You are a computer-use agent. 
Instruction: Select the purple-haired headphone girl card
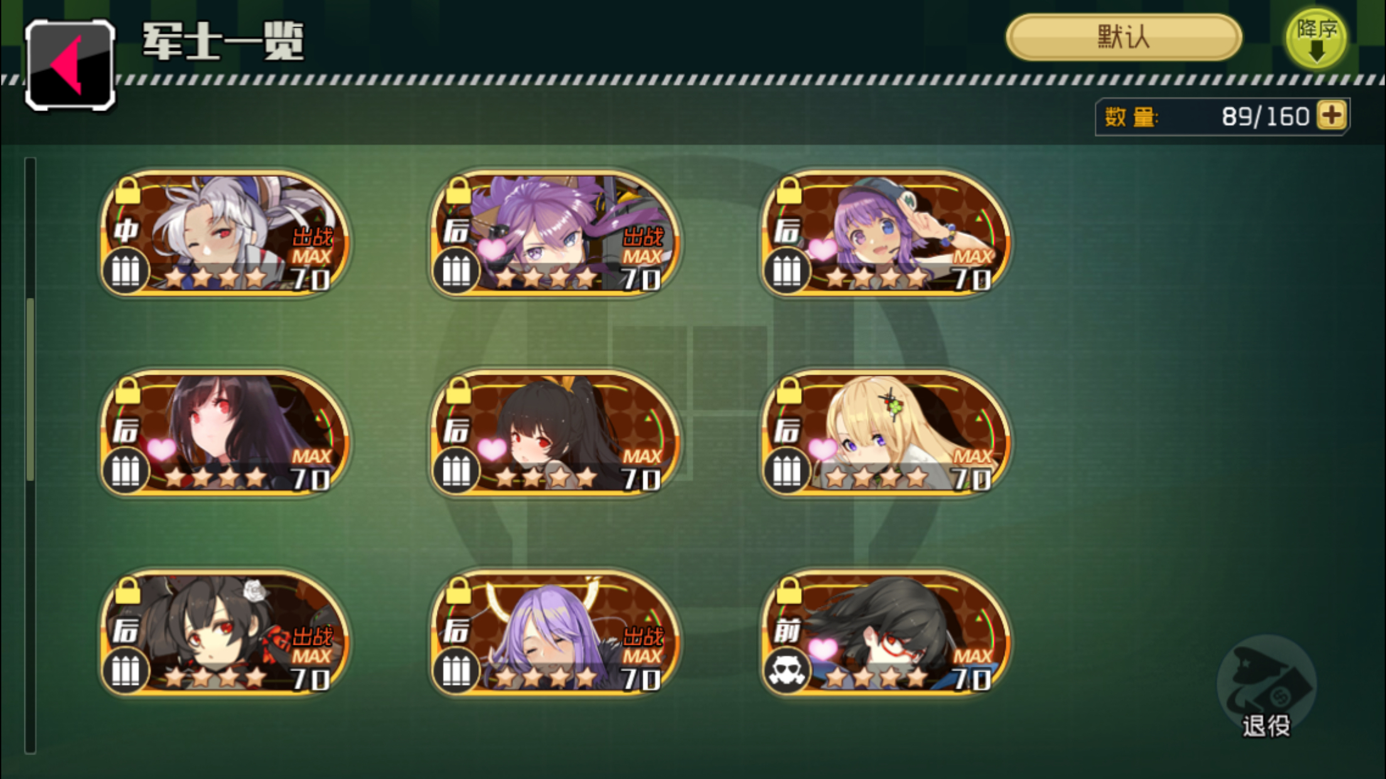click(x=556, y=233)
